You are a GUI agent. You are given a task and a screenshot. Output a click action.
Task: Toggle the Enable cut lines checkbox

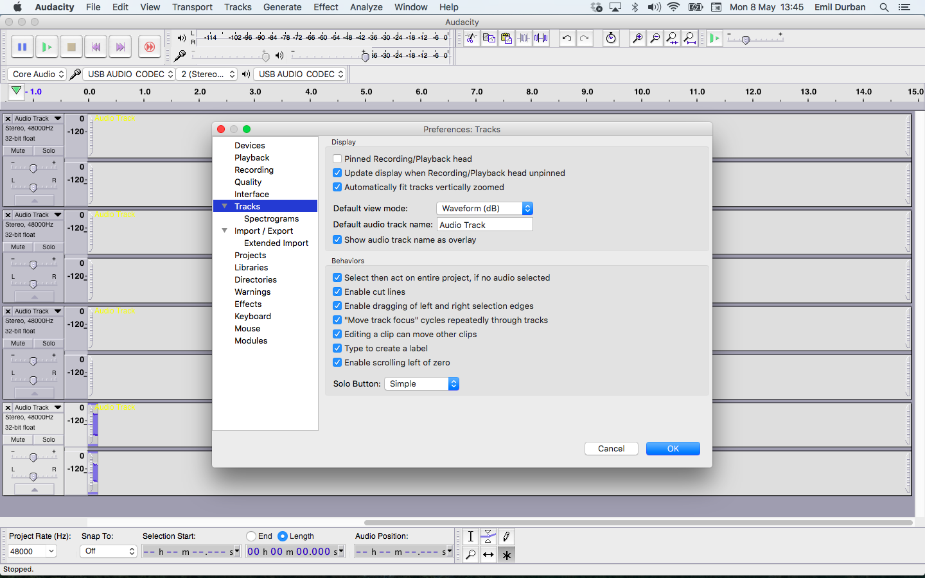click(337, 292)
